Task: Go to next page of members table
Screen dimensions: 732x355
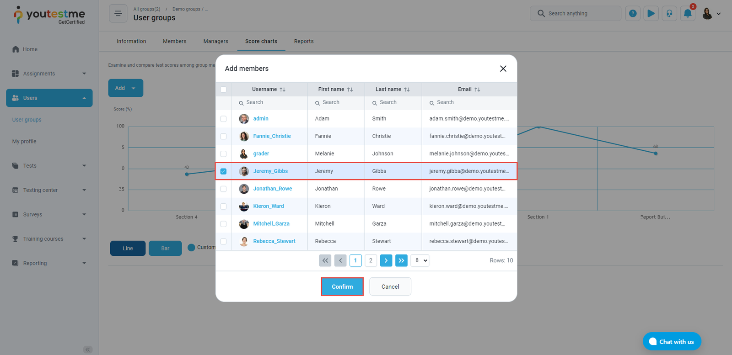Action: pyautogui.click(x=386, y=260)
